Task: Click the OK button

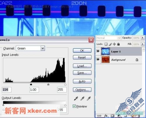Action: click(x=82, y=51)
